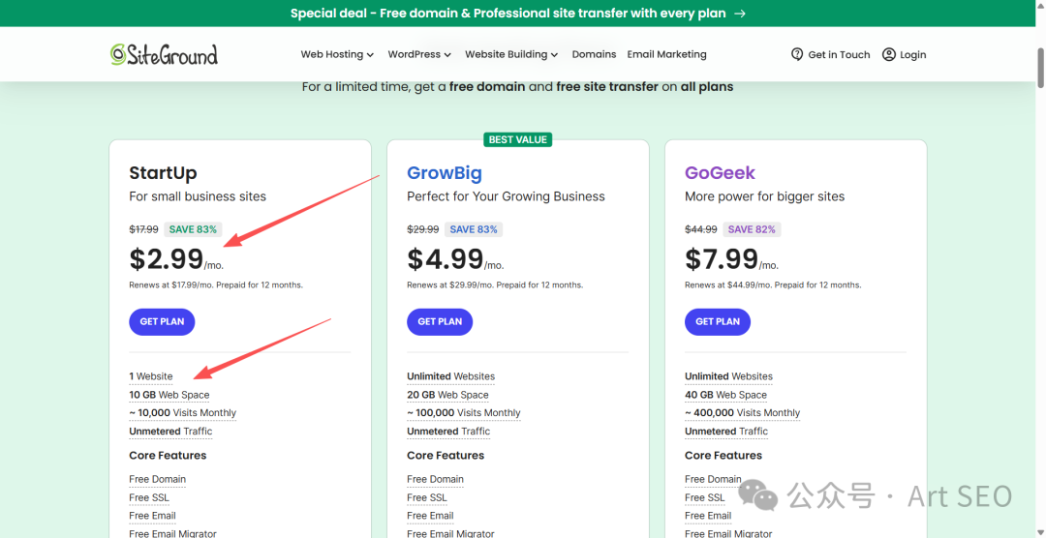Go to the Email Marketing menu item

click(666, 54)
